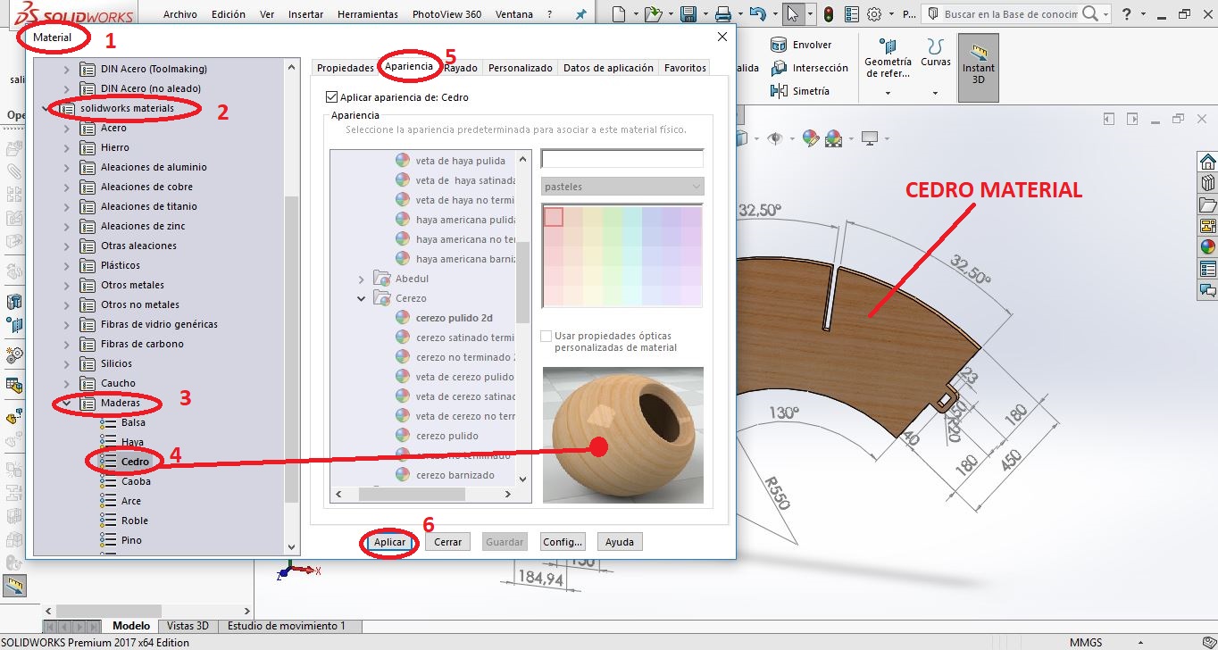Open the Estudio de movimiento 1 tab
This screenshot has width=1218, height=650.
[287, 626]
